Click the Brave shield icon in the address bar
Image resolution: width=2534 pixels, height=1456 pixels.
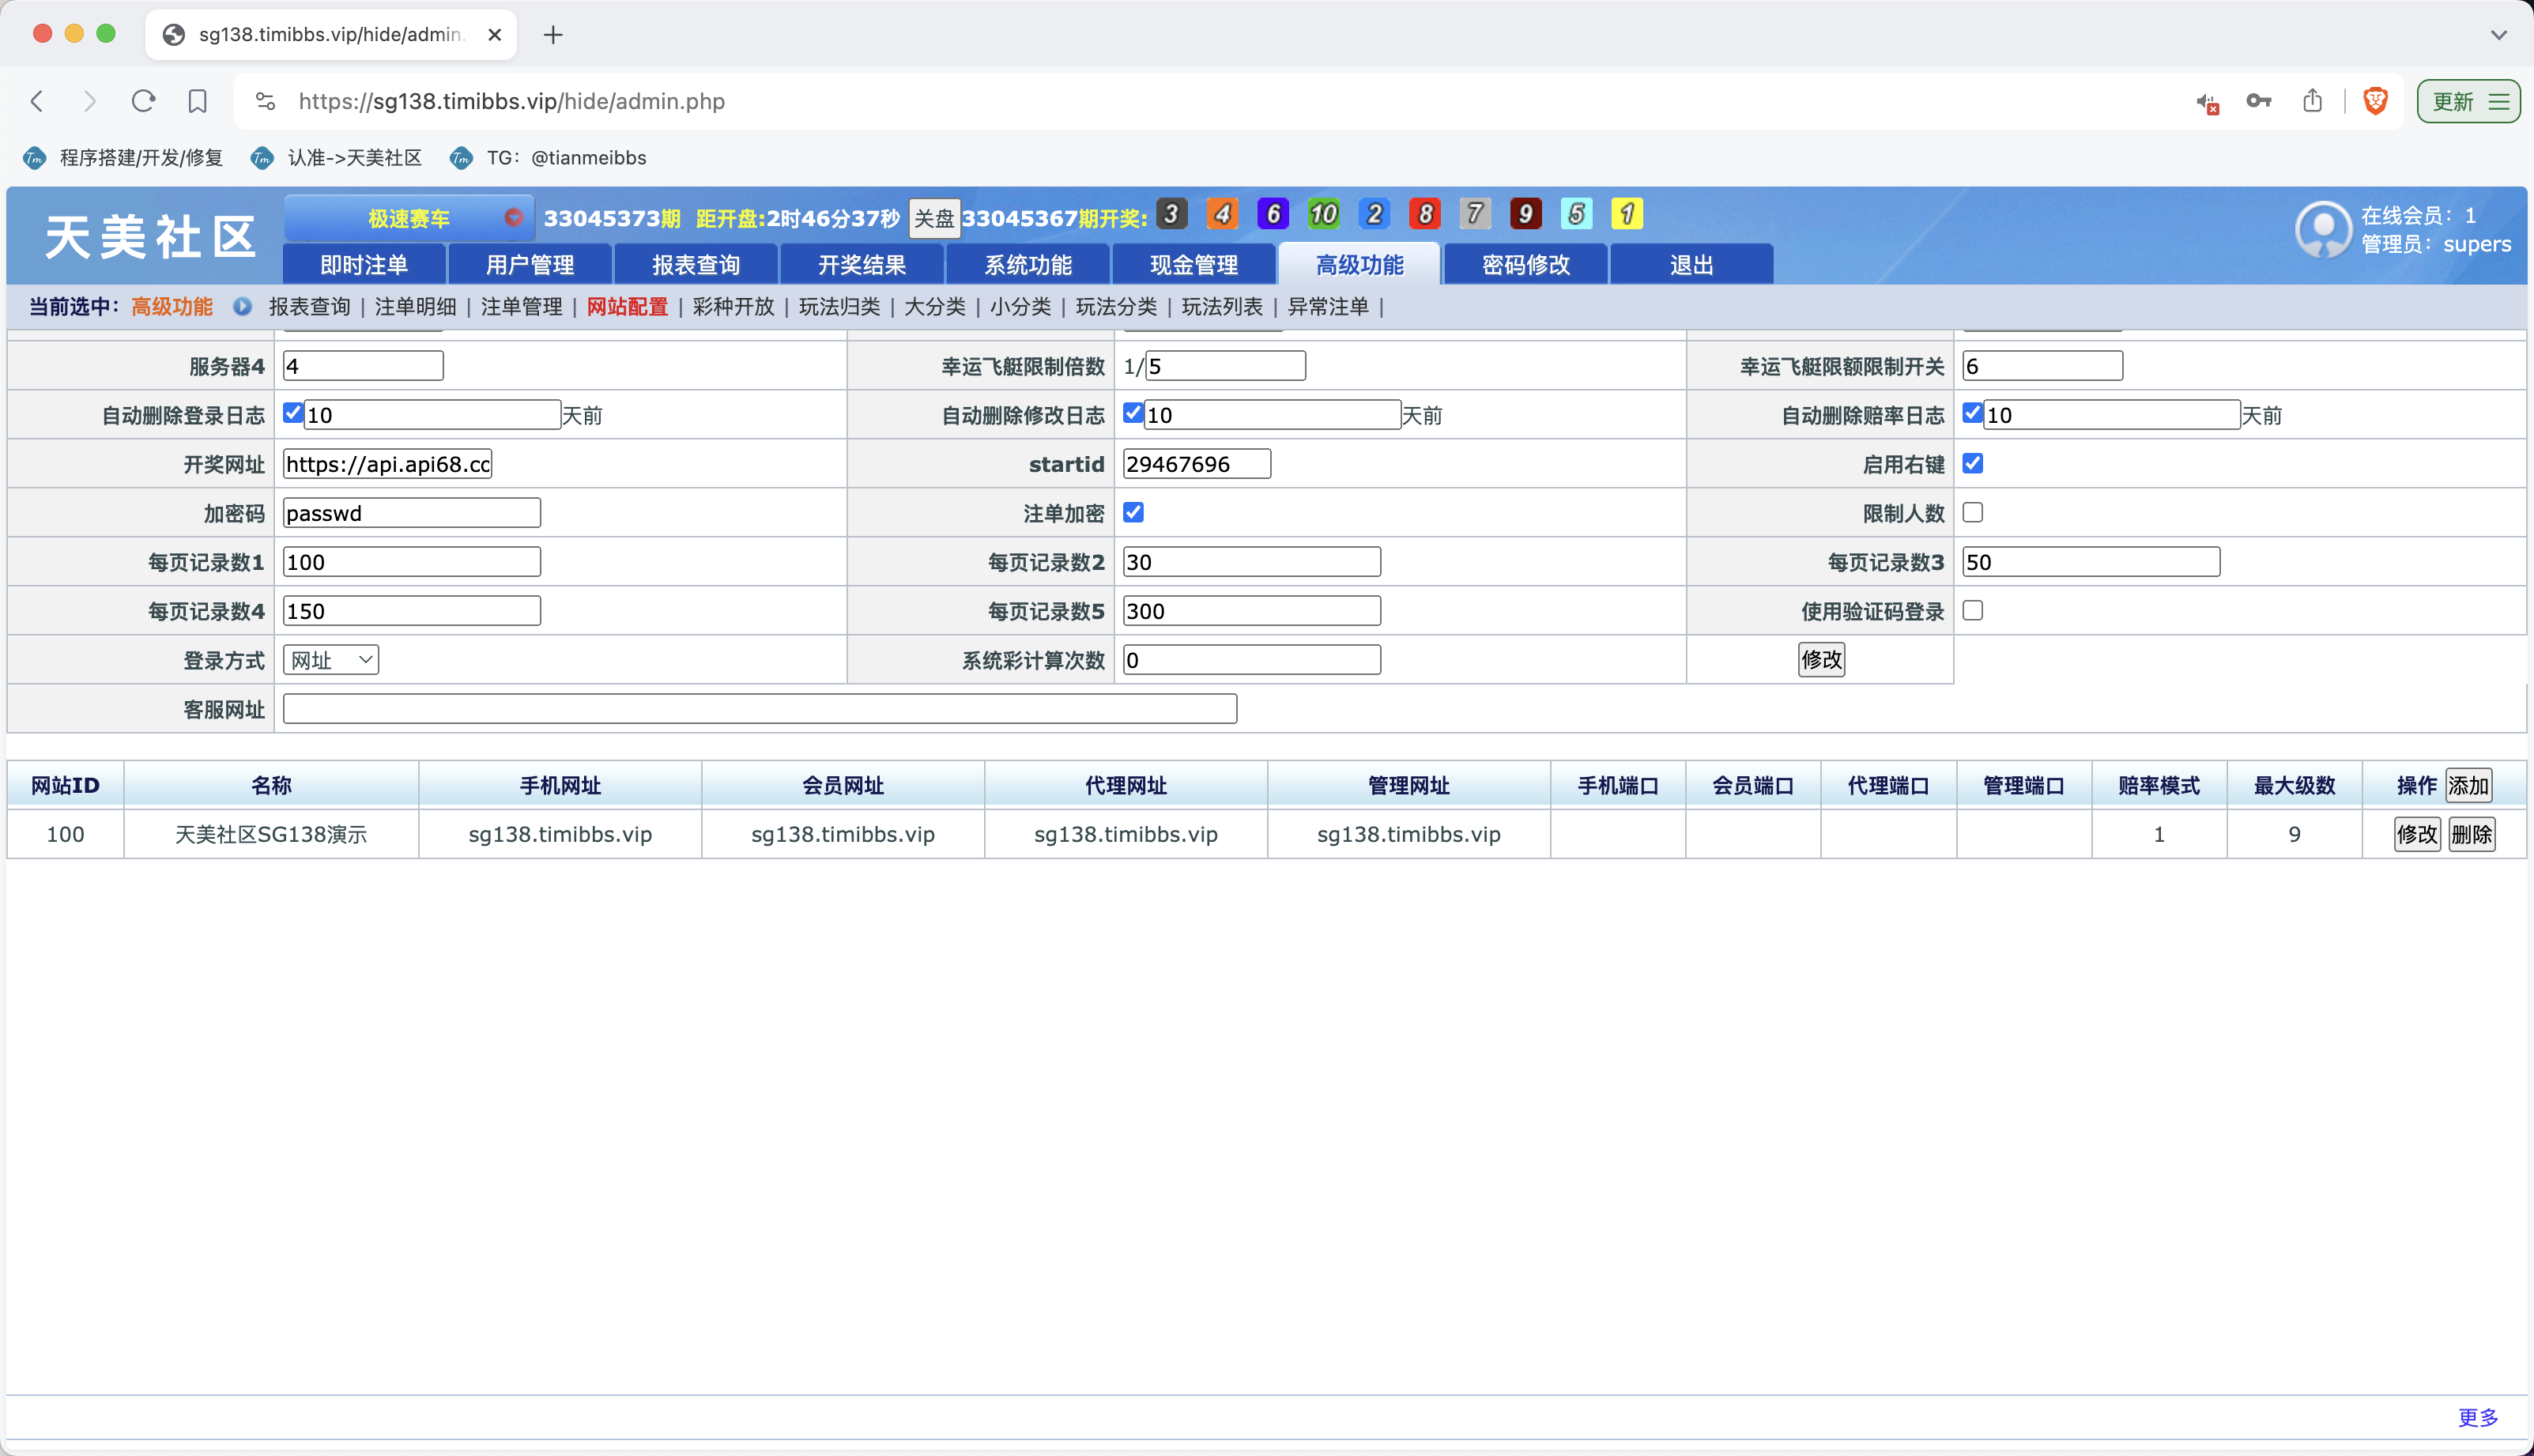(2375, 101)
